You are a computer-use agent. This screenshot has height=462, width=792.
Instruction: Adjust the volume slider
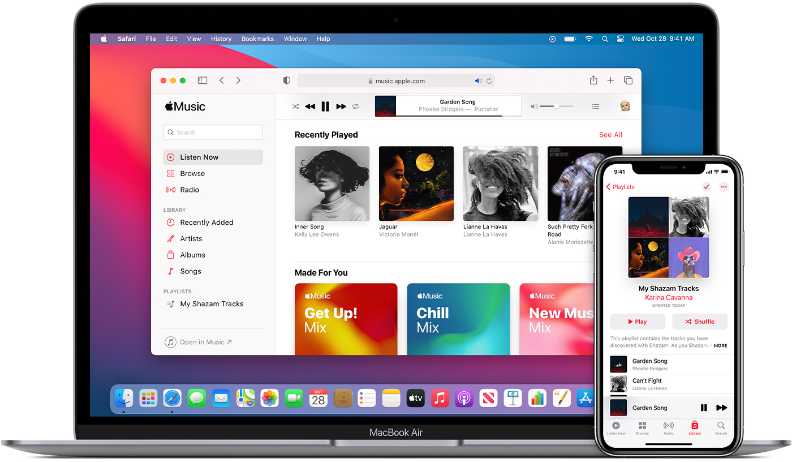point(556,106)
